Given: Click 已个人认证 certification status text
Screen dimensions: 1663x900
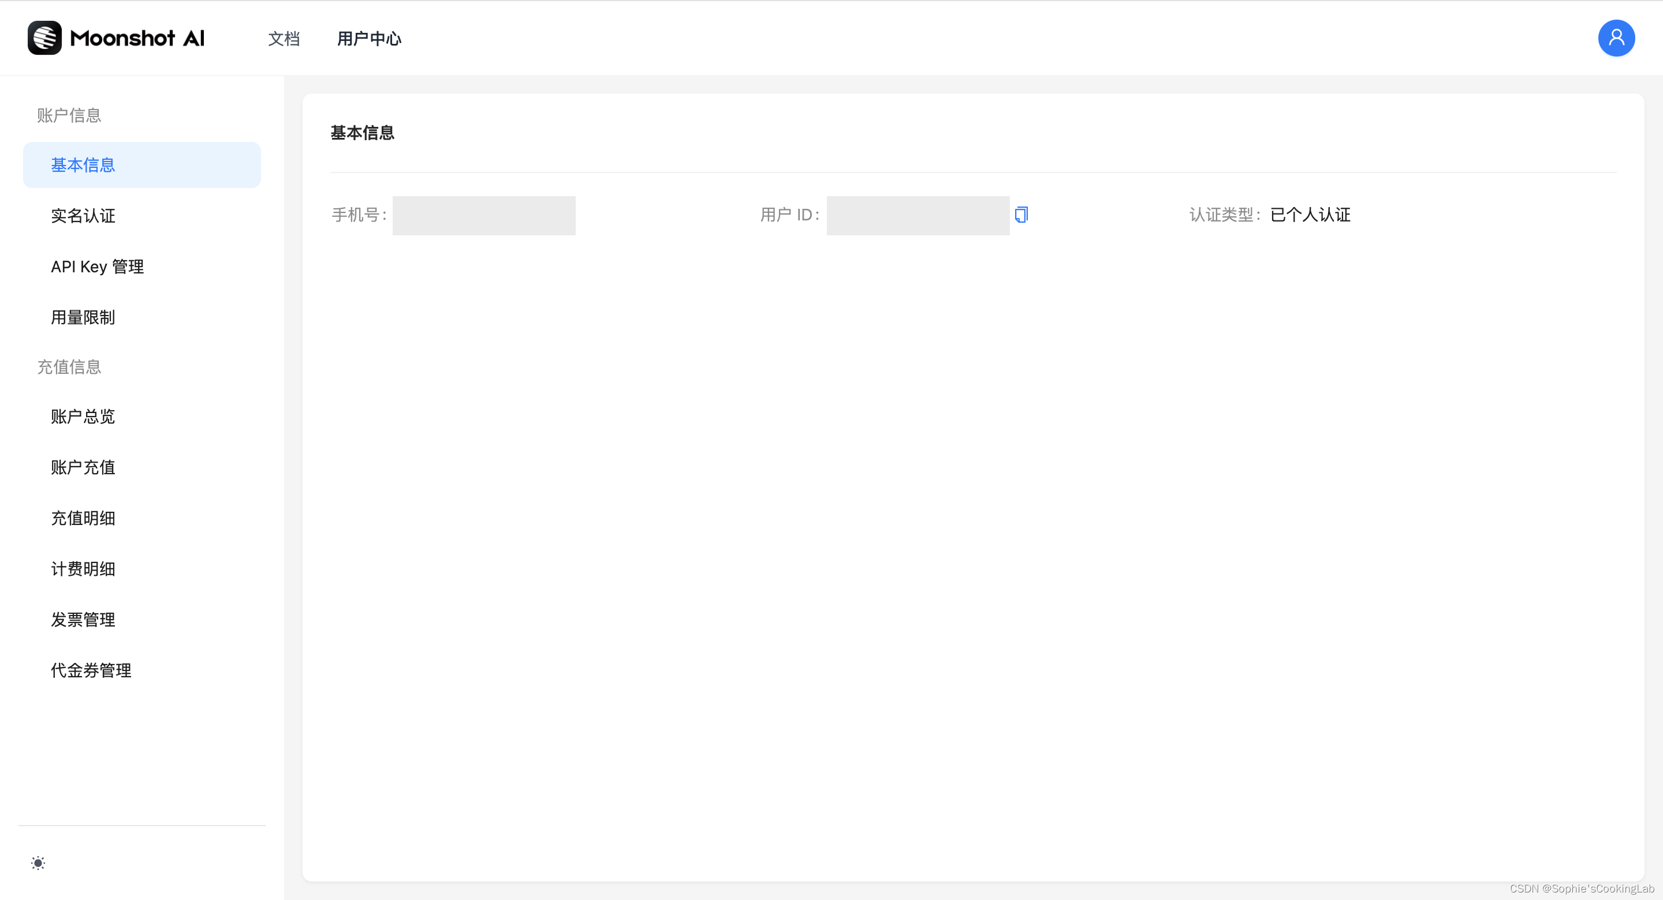Looking at the screenshot, I should coord(1310,215).
